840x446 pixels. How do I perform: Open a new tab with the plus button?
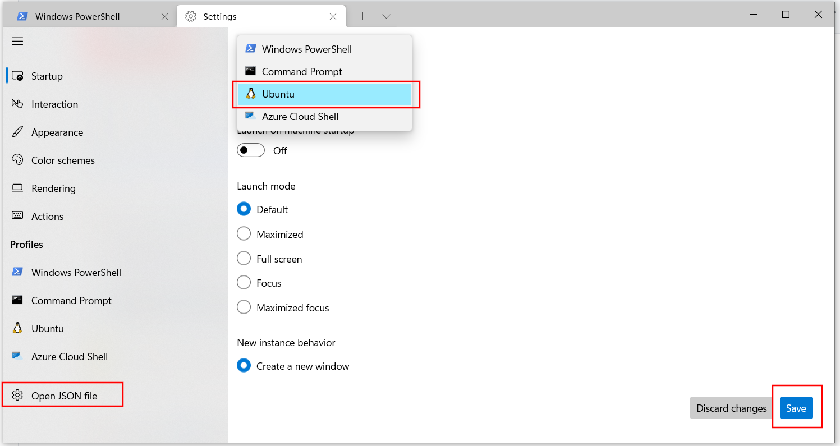[x=363, y=16]
